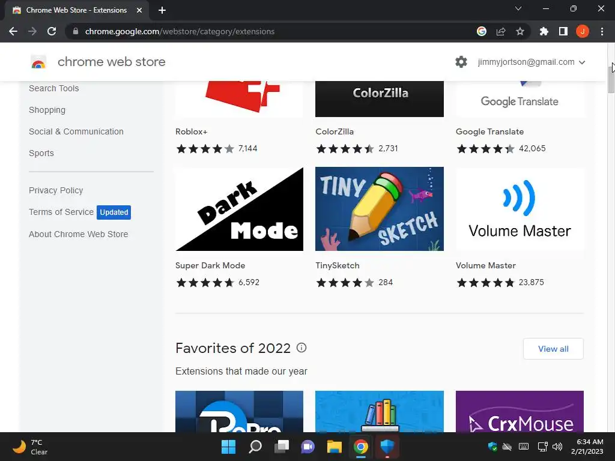Image resolution: width=615 pixels, height=461 pixels.
Task: Open TinySketch extension image
Action: [380, 209]
